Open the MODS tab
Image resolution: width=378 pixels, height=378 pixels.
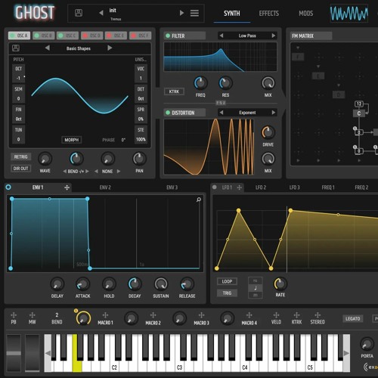(306, 14)
